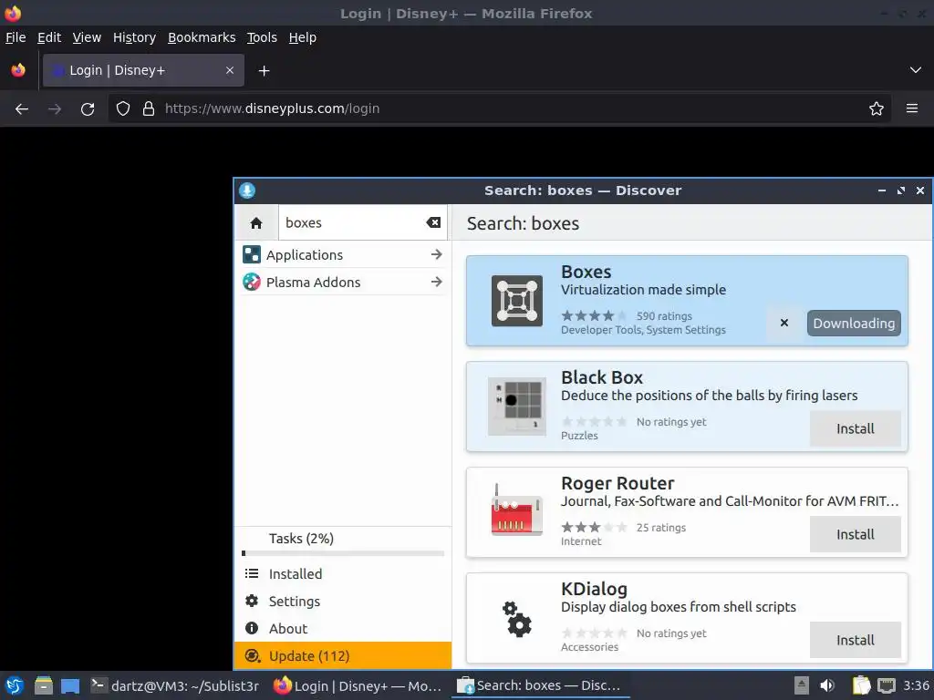Click the show desktop taskbar icon
The image size is (934, 700).
pos(69,685)
